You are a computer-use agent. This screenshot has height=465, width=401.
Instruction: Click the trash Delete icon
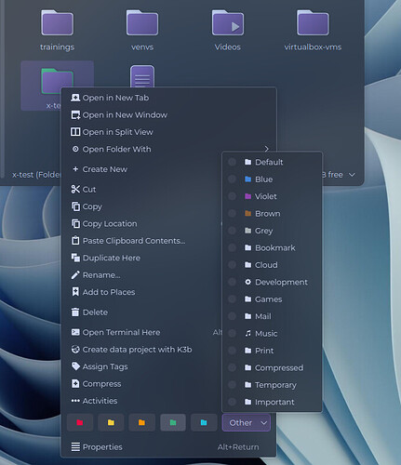click(x=75, y=312)
